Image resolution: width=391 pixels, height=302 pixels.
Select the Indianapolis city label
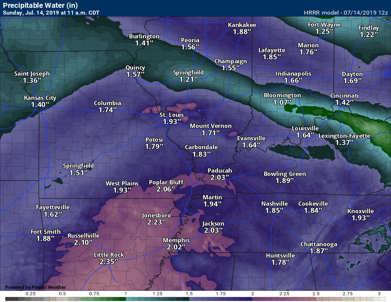293,74
